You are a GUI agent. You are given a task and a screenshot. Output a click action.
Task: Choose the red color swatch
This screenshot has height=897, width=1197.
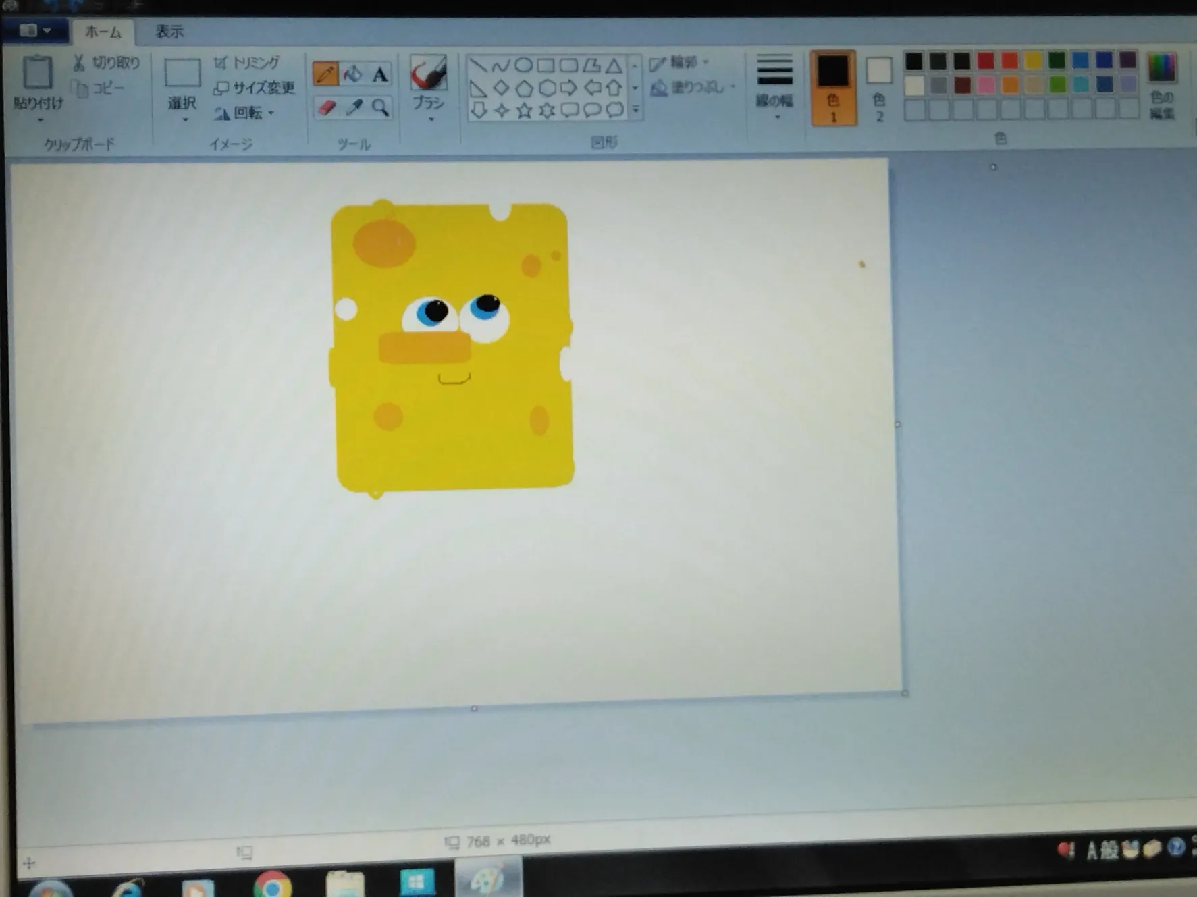985,61
